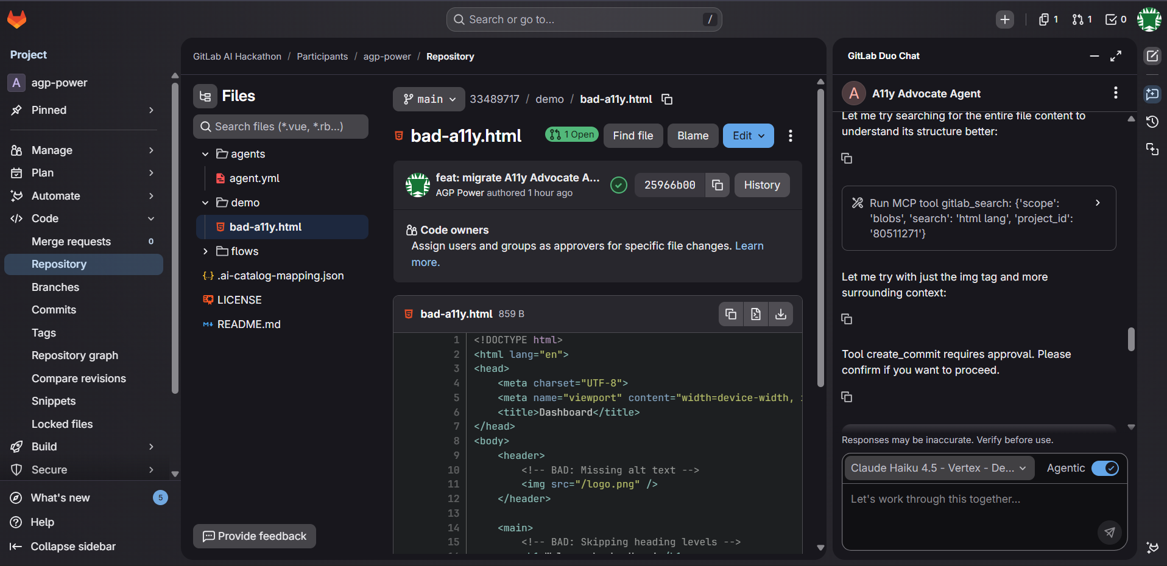Open merge requests counter in top bar
Viewport: 1167px width, 566px height.
tap(1082, 19)
